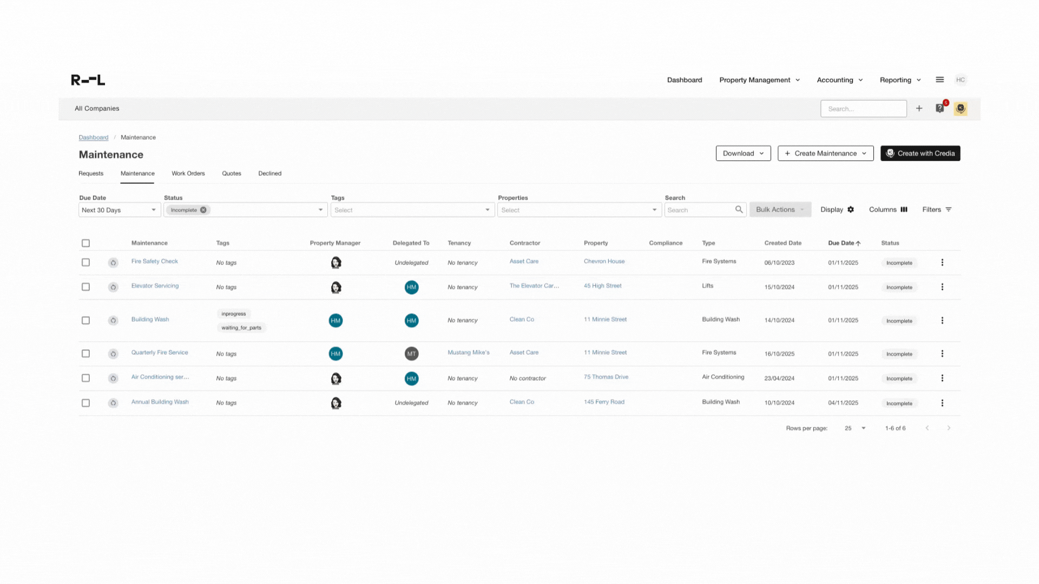
Task: Click the Create with Credia button
Action: pyautogui.click(x=920, y=154)
